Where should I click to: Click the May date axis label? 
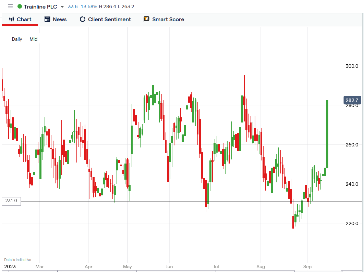(x=128, y=267)
